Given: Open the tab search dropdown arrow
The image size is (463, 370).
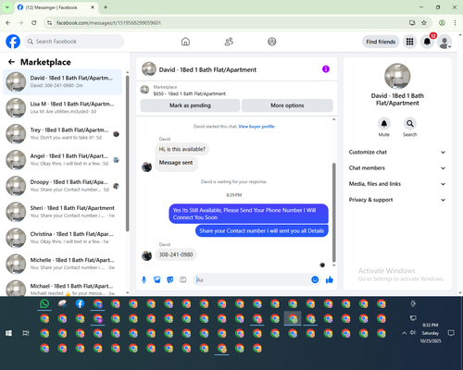Looking at the screenshot, I should click(x=7, y=7).
